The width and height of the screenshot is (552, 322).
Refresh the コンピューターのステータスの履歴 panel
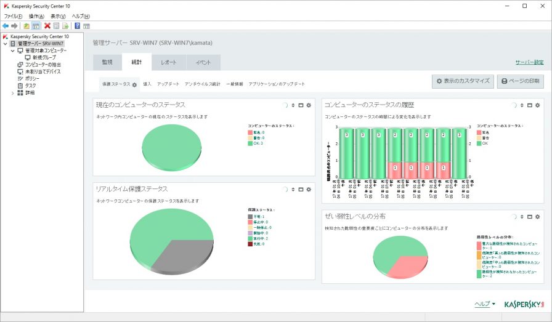coord(514,105)
